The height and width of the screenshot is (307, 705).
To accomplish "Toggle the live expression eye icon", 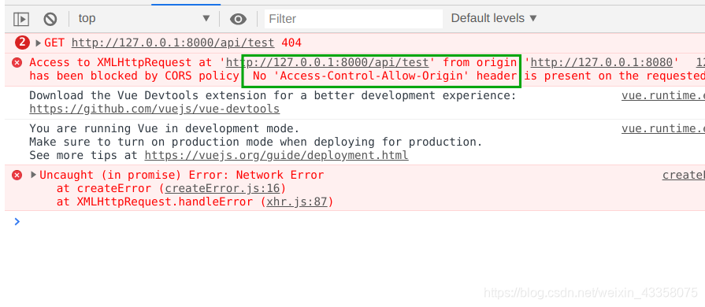I will click(x=238, y=19).
